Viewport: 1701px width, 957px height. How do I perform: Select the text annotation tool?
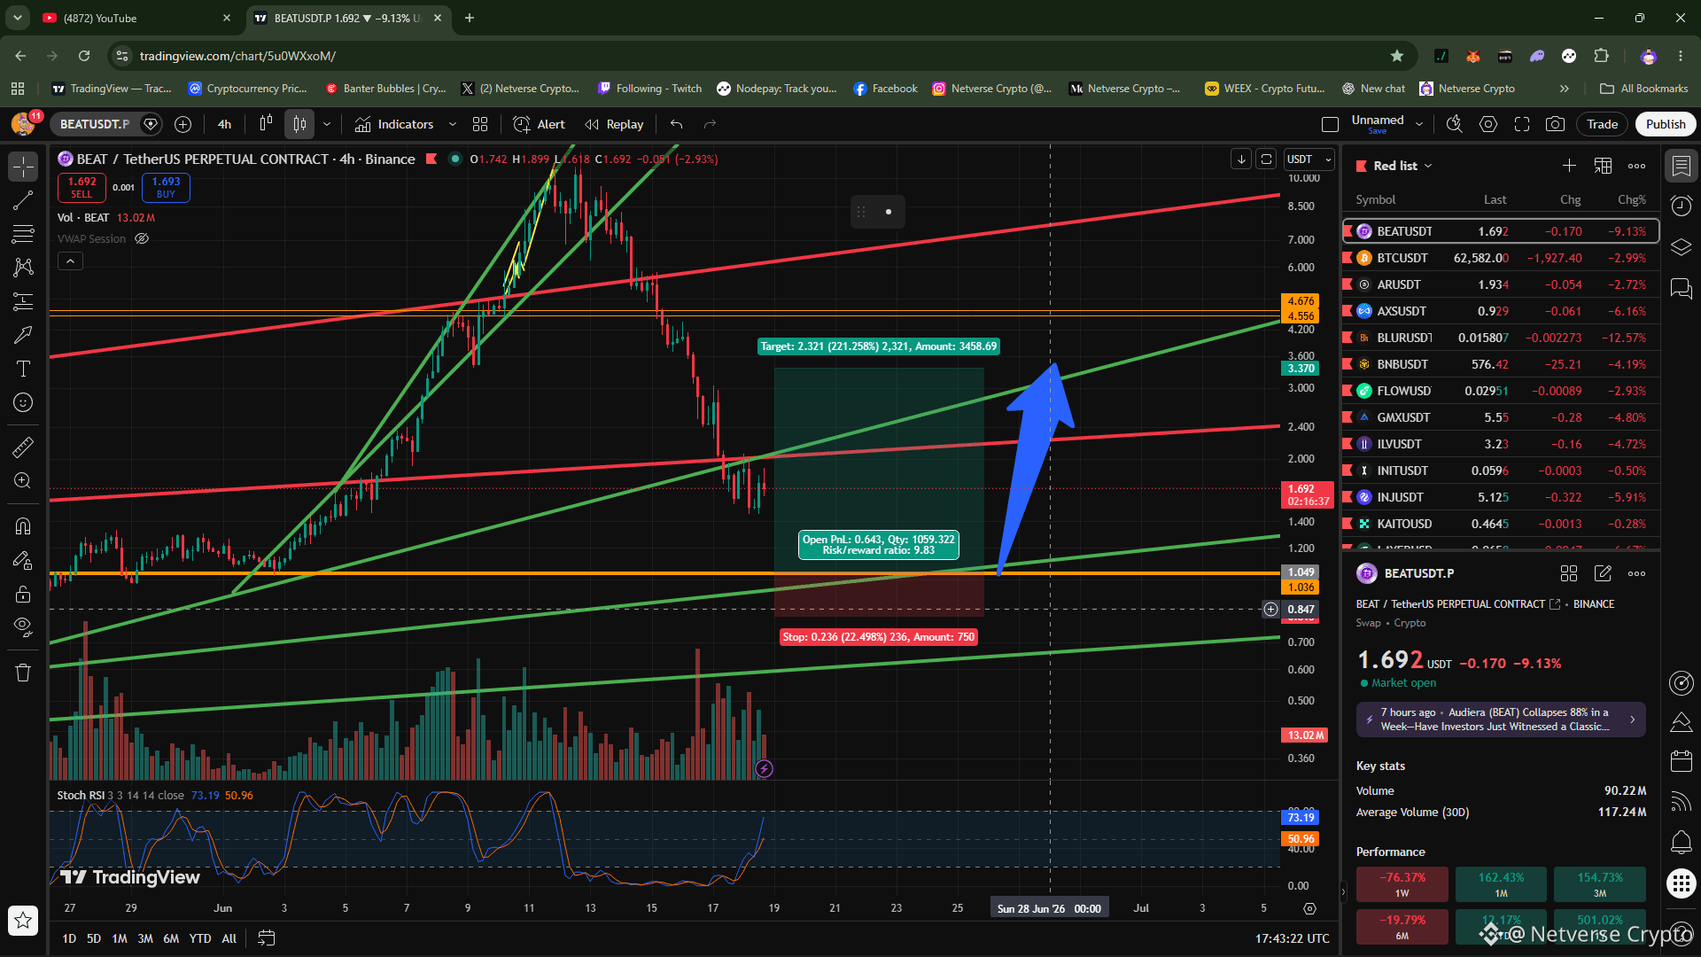coord(23,369)
